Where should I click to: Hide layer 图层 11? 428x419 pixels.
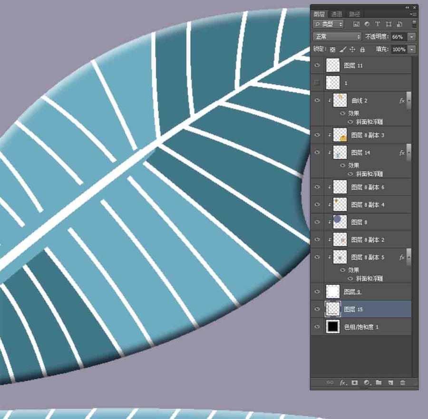coord(317,65)
